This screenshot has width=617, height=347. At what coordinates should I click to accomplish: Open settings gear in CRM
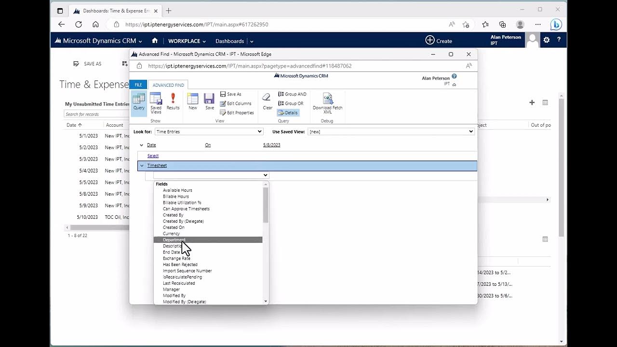tap(547, 40)
